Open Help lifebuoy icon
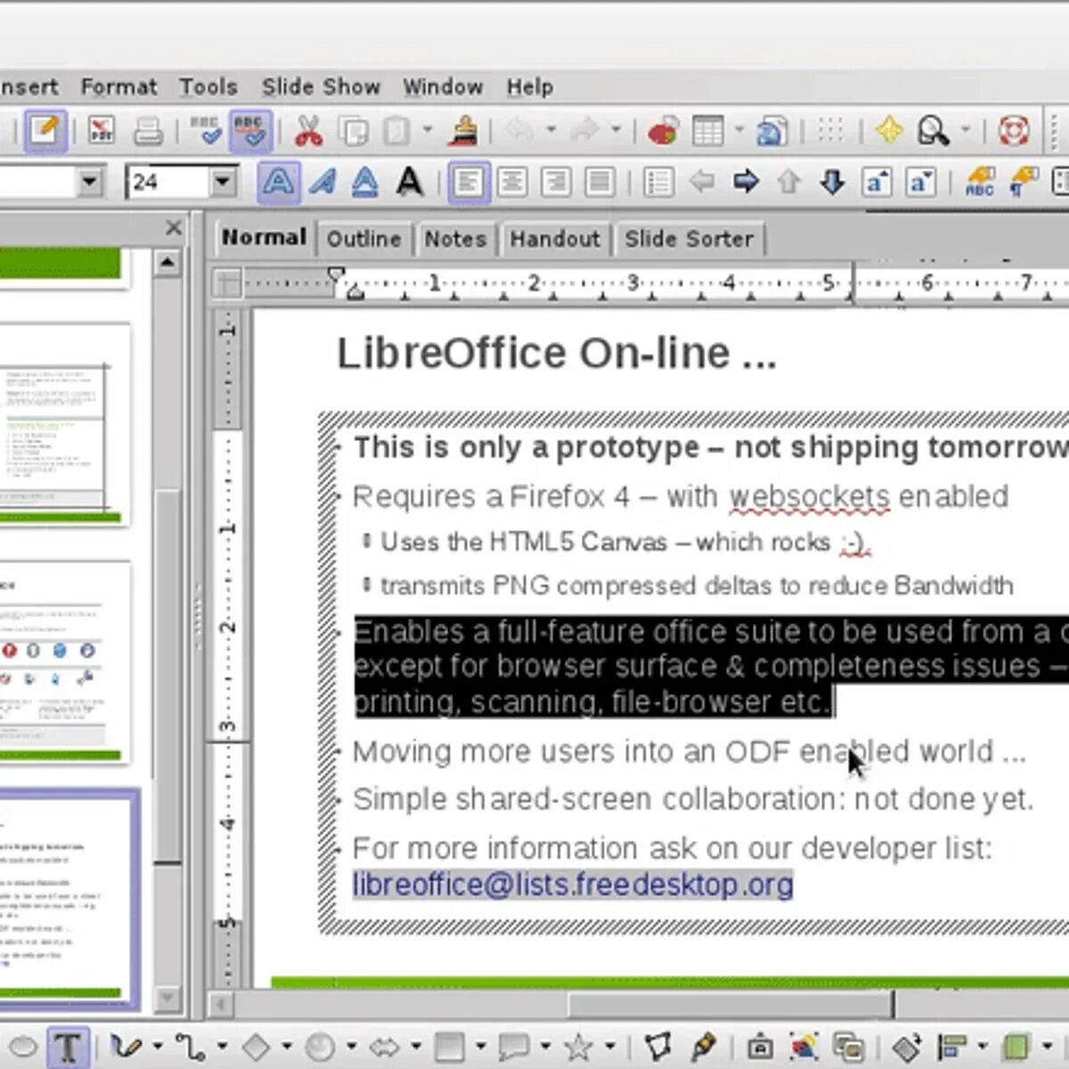Screen dimensions: 1069x1069 (x=1014, y=131)
